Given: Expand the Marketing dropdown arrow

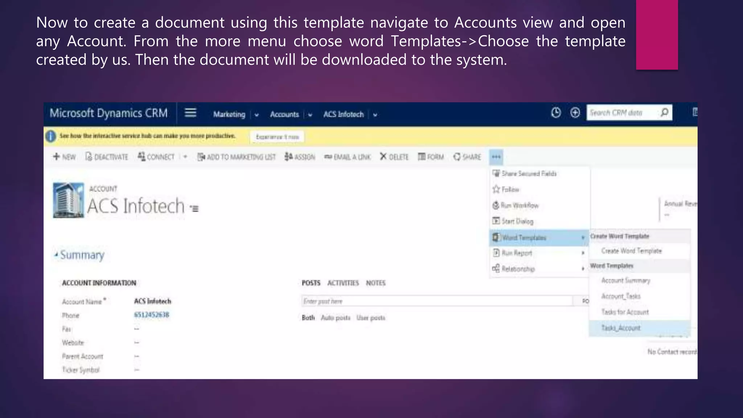Looking at the screenshot, I should tap(256, 115).
